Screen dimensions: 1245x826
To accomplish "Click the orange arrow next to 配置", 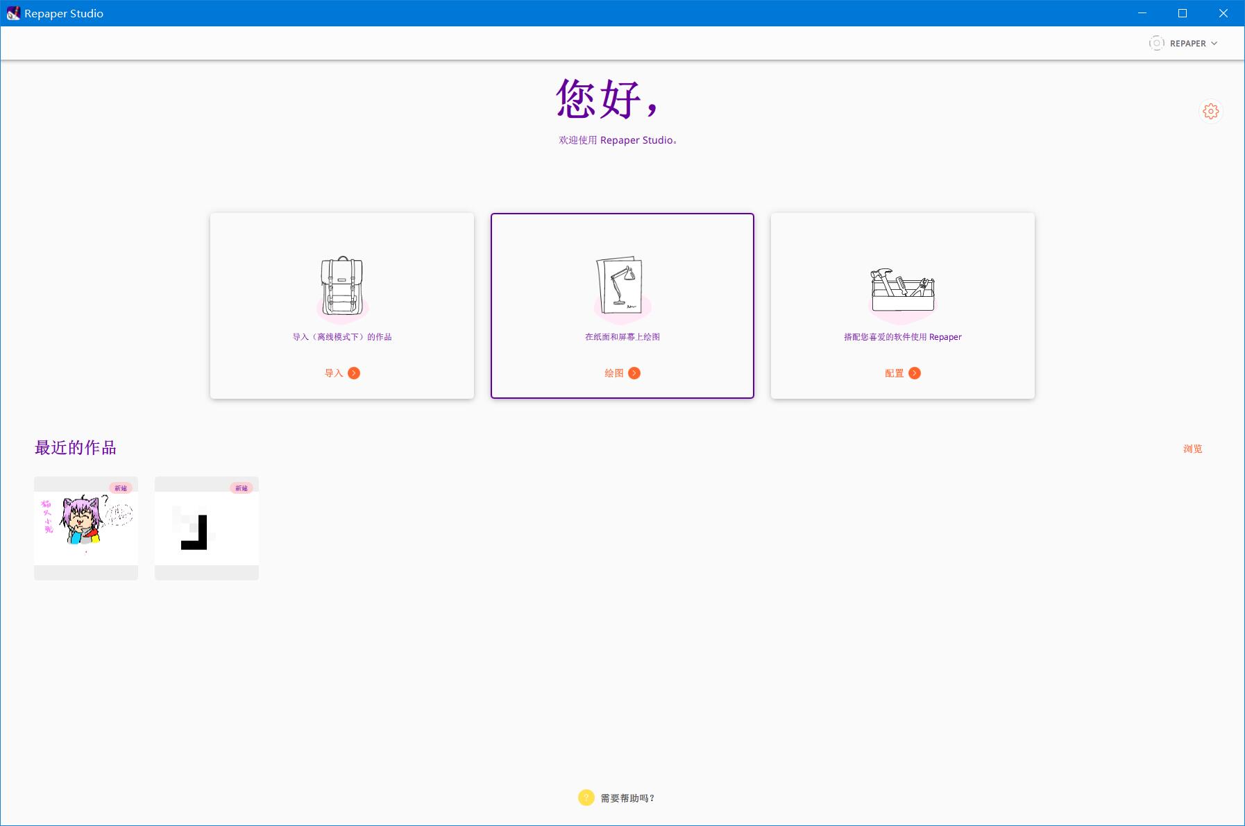I will 915,373.
